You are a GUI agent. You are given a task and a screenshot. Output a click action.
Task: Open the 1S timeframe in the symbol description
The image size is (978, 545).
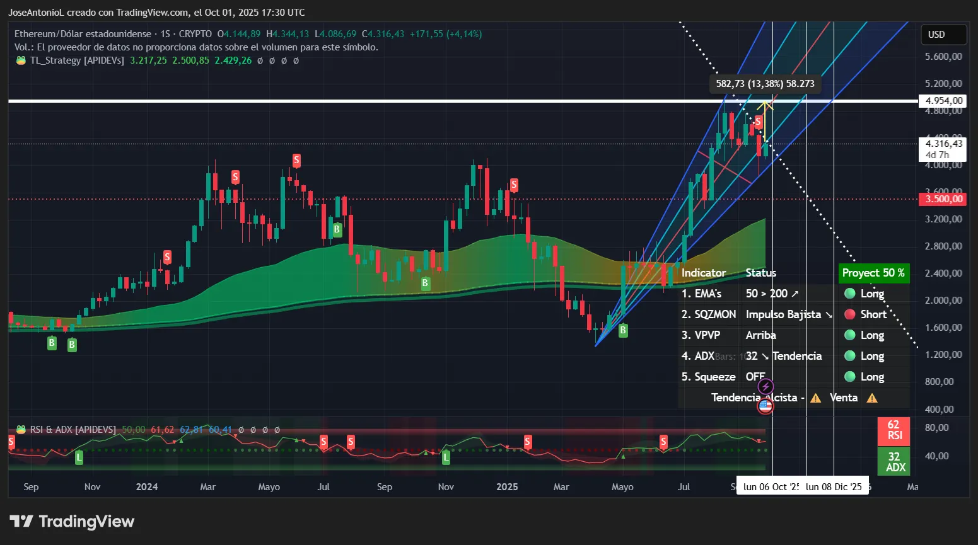(165, 34)
